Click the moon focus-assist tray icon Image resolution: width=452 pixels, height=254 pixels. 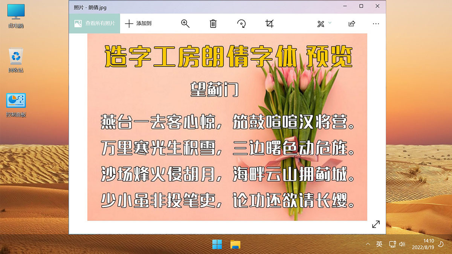coord(441,244)
